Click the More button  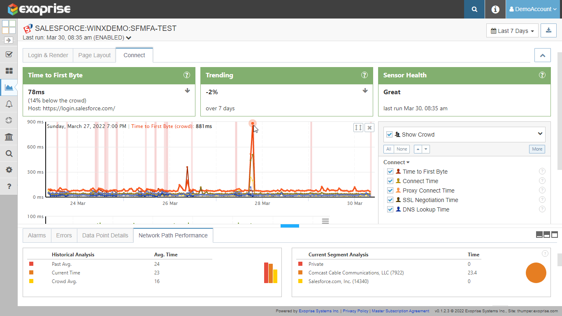(x=537, y=149)
